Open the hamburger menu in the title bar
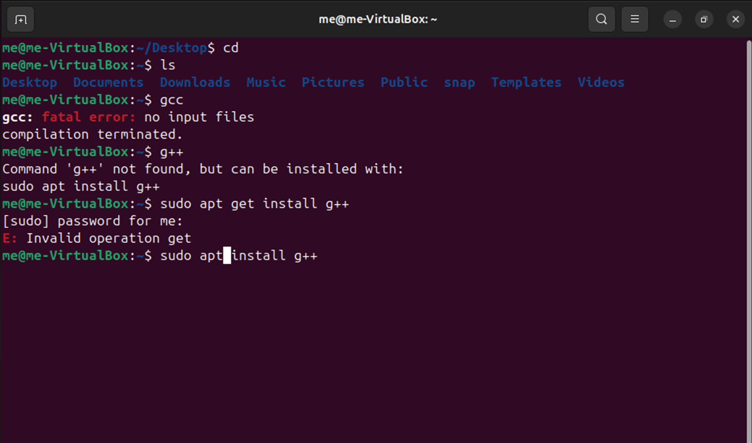Image resolution: width=752 pixels, height=443 pixels. point(634,19)
